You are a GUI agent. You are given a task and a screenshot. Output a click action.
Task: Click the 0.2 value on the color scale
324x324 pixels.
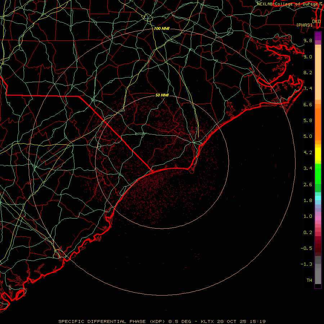pos(308,233)
